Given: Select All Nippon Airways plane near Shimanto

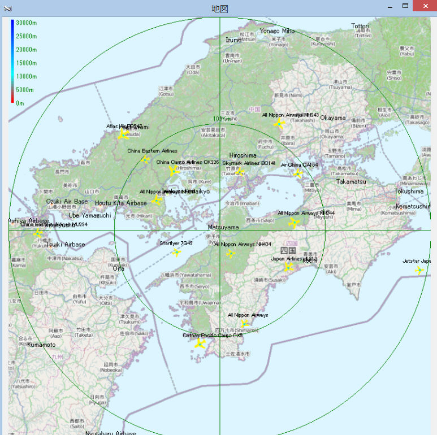Looking at the screenshot, I should click(244, 324).
